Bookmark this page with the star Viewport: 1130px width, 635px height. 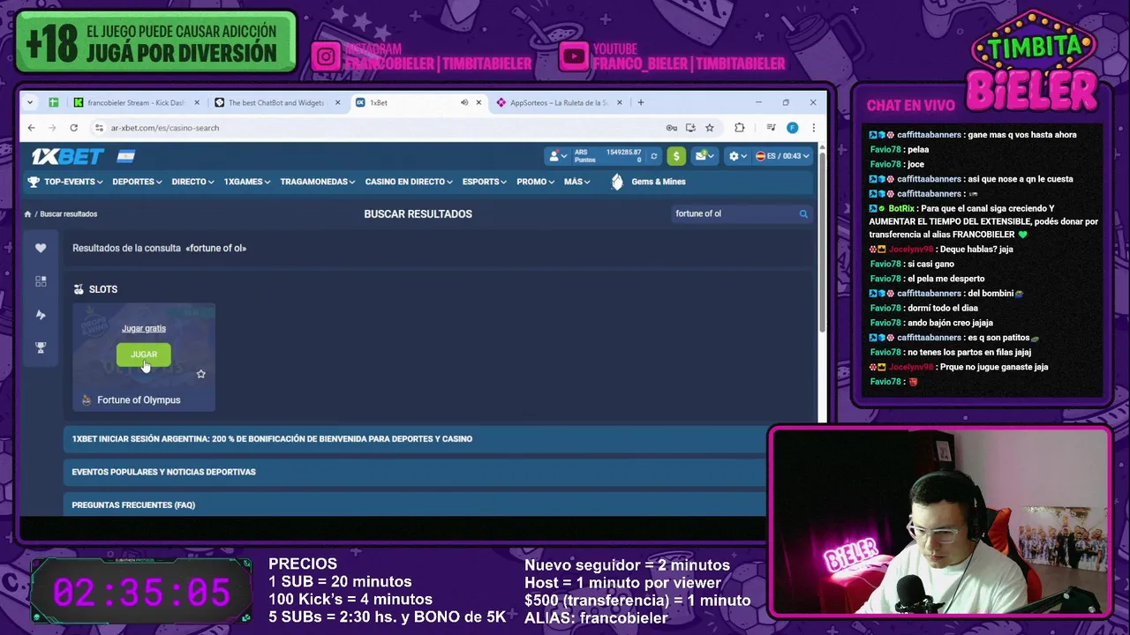(709, 128)
